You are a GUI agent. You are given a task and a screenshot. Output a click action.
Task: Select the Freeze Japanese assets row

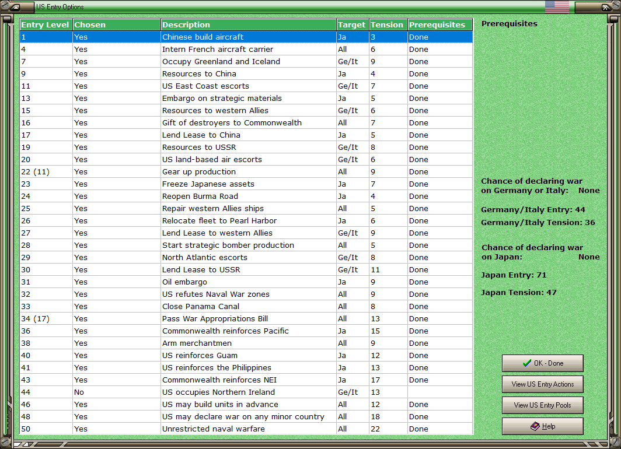click(247, 184)
